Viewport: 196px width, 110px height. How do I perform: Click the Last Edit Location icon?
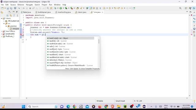(115, 8)
